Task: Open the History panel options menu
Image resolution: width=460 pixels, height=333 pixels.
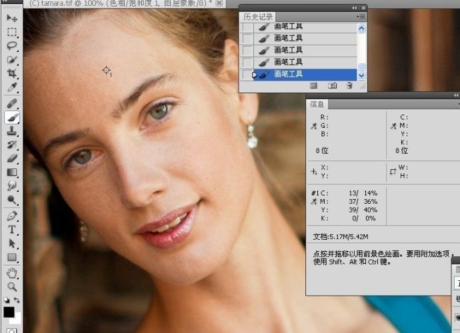Action: [361, 17]
